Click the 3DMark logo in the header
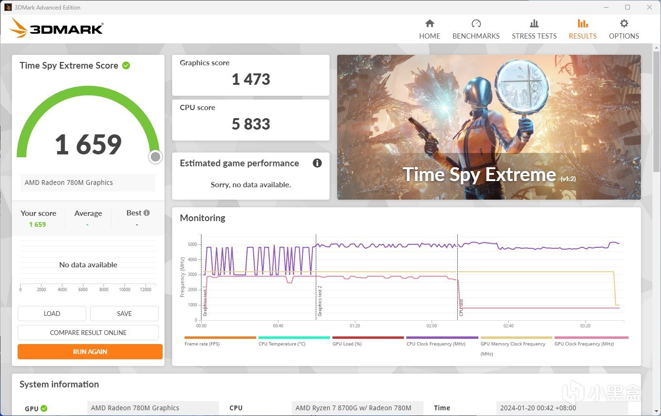 [x=56, y=28]
